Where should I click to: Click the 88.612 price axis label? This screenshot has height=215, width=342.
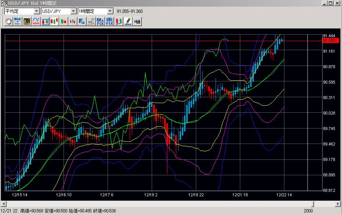[329, 190]
